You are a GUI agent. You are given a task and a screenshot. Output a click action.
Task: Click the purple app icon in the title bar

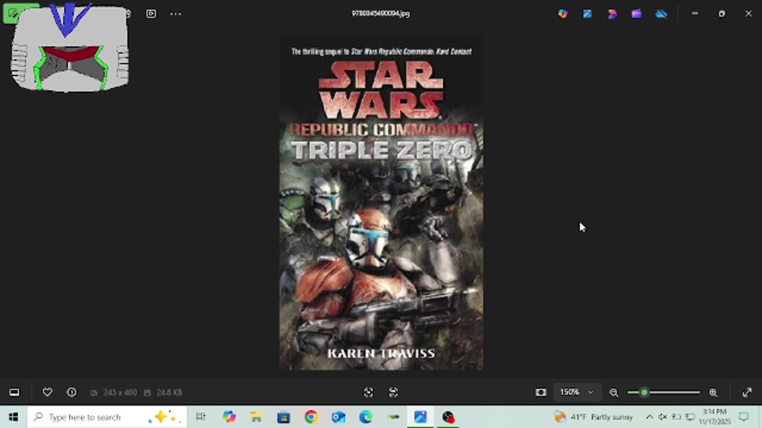636,13
